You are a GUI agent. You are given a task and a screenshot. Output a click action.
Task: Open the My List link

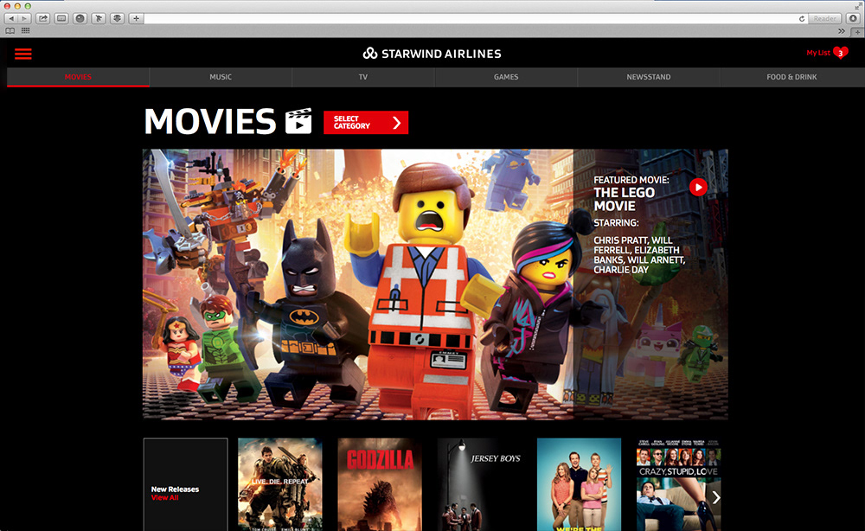pos(818,53)
